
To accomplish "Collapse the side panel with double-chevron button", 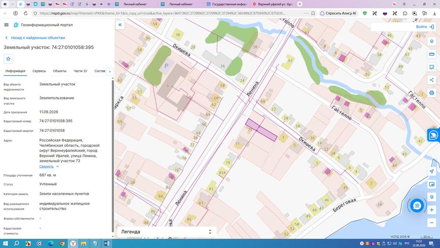I will point(120,25).
